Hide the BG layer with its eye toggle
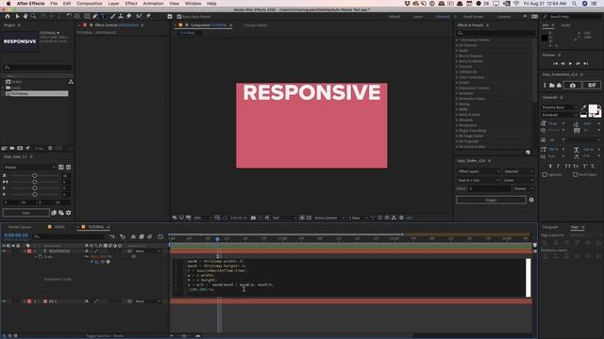 click(4, 301)
